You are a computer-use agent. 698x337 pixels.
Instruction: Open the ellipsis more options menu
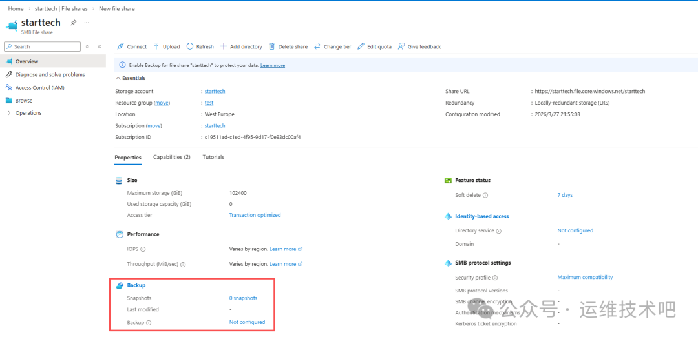tap(87, 22)
